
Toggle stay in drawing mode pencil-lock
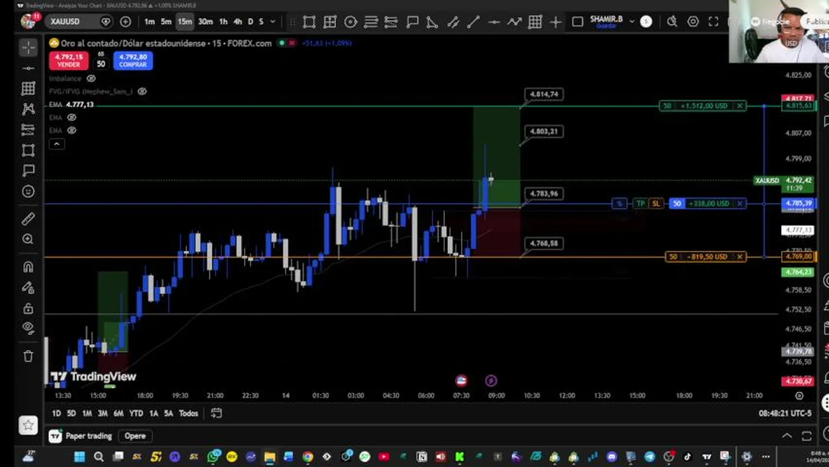[x=28, y=287]
